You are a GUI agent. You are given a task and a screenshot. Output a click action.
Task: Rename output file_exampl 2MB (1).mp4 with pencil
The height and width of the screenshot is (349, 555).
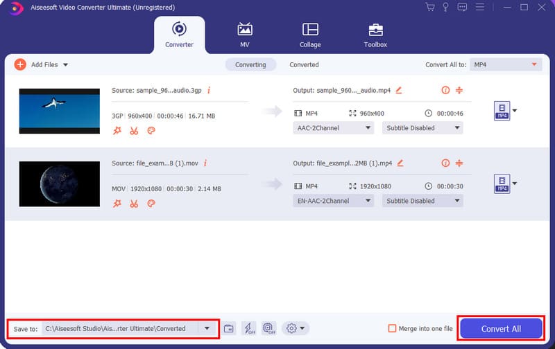(x=400, y=163)
